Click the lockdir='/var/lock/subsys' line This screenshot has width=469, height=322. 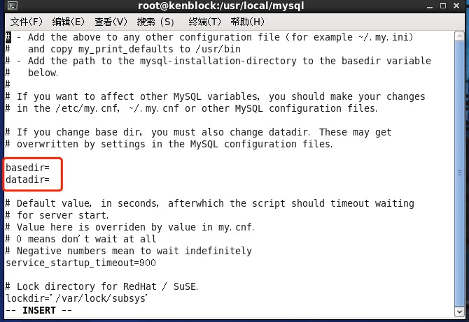coord(76,298)
